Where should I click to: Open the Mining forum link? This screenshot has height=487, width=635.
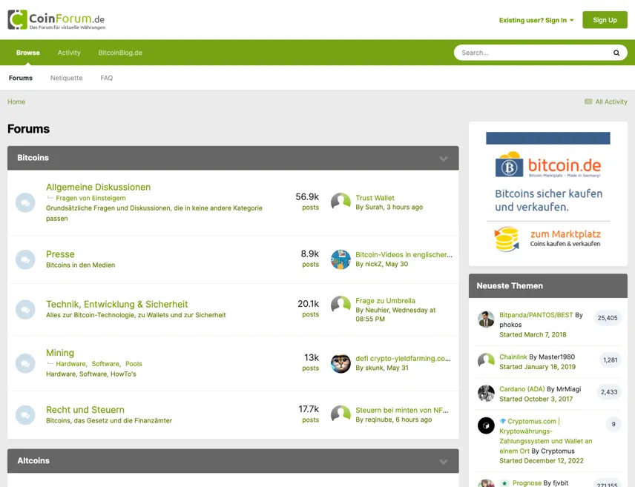point(60,353)
